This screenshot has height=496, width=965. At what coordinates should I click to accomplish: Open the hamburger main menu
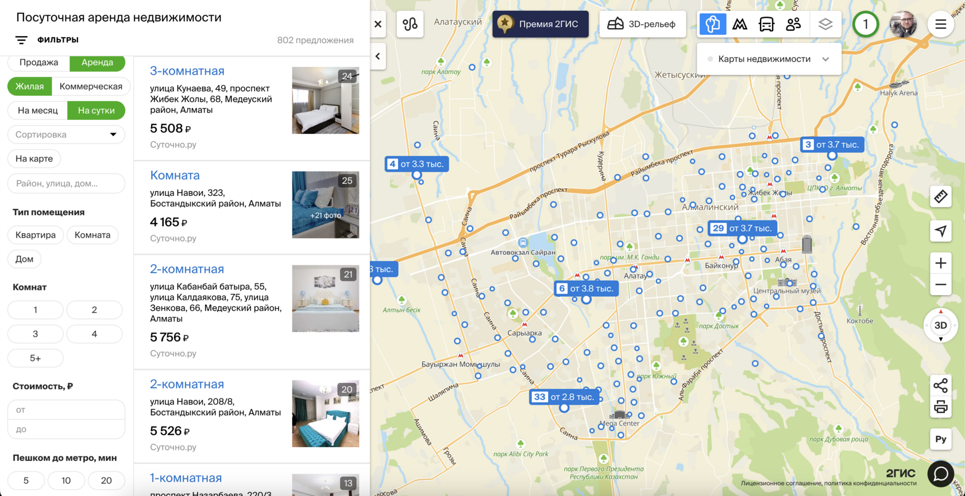pos(940,24)
